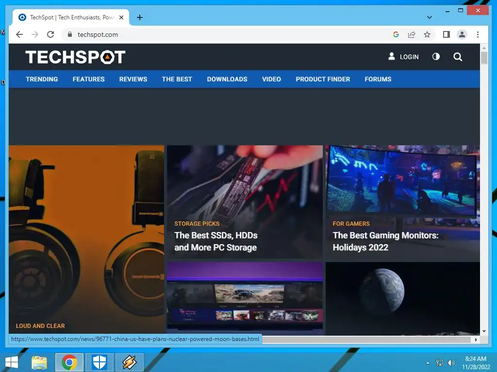This screenshot has height=372, width=497.
Task: Open the DOWNLOADS section
Action: [x=227, y=79]
